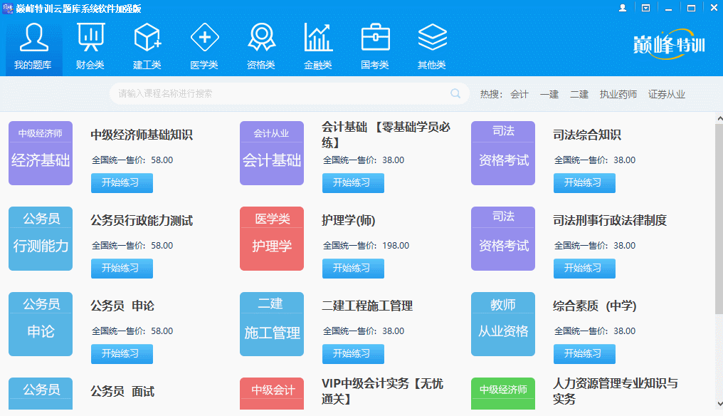Screen dimensions: 723x416
Task: Start practice for 司法刑事行政法律制度
Action: point(584,269)
